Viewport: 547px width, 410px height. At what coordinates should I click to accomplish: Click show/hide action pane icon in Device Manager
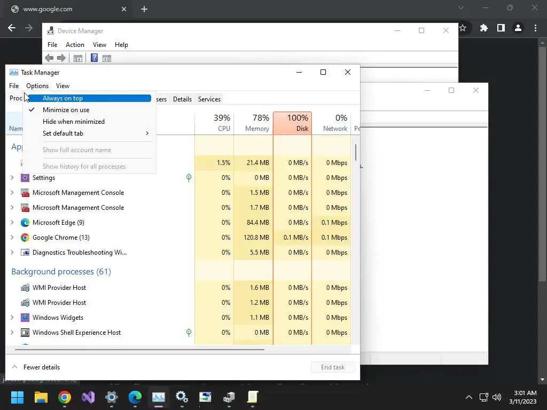(x=107, y=58)
